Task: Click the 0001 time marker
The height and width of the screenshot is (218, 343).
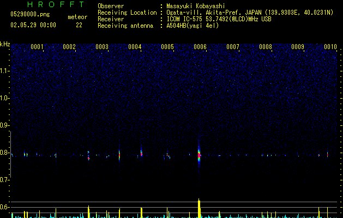Action: [x=37, y=47]
